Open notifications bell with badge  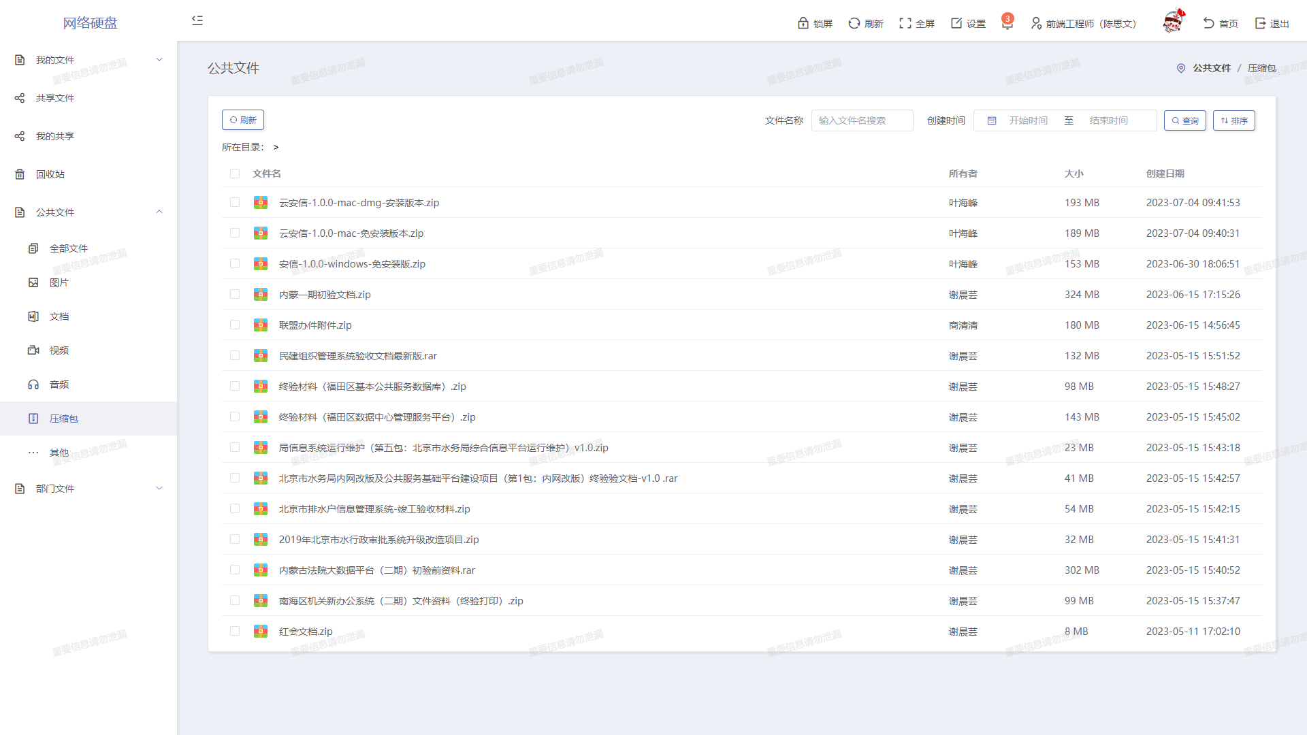(1007, 24)
